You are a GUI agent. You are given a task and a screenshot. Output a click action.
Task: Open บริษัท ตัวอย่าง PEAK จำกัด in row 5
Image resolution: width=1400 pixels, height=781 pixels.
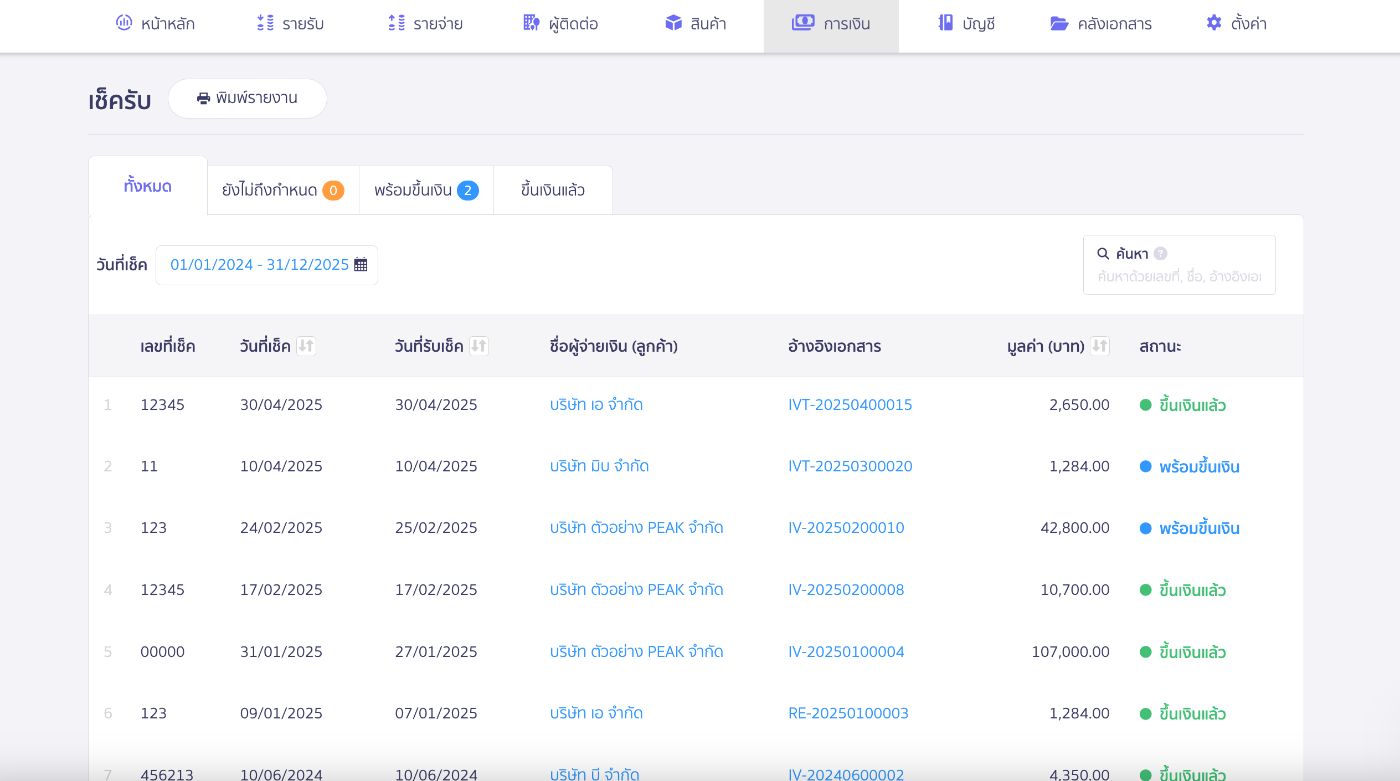pos(636,651)
